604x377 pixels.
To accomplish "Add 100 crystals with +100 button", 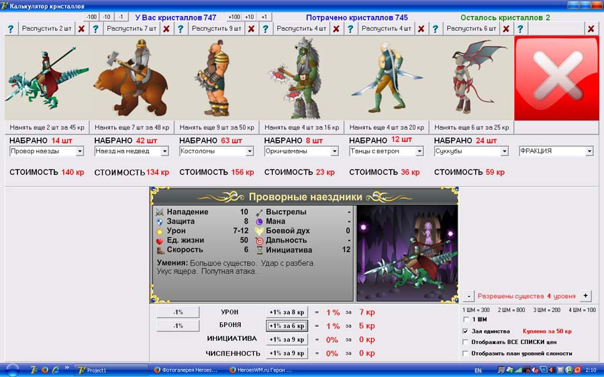I will [x=234, y=17].
